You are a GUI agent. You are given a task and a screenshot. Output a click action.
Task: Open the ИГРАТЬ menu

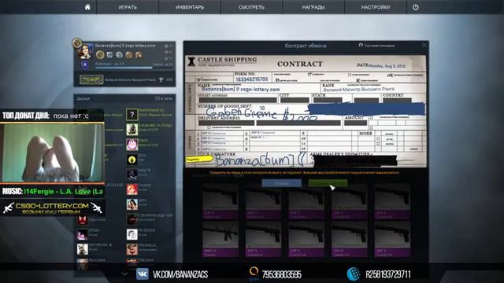(128, 7)
